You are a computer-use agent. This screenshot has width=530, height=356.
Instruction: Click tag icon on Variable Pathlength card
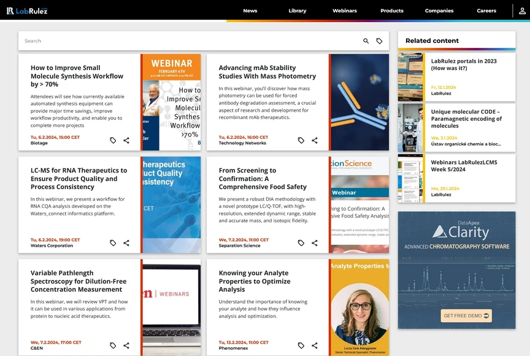coord(113,345)
